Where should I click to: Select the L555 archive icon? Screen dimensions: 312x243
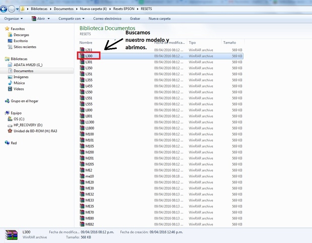point(82,104)
